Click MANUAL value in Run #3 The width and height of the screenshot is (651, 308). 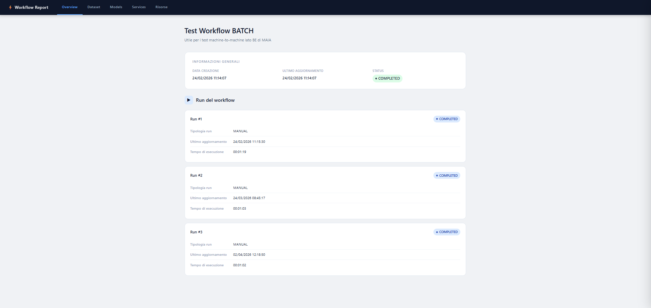tap(240, 245)
